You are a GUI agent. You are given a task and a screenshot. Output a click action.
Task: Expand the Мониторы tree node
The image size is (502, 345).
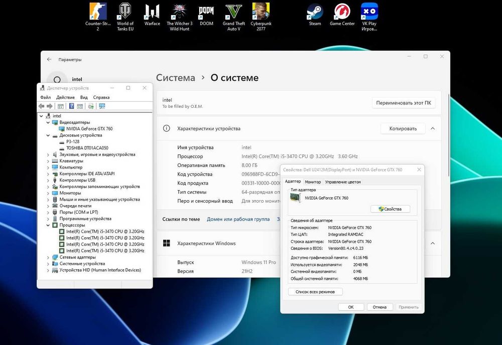(x=48, y=193)
